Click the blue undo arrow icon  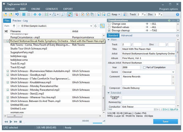(x=17, y=14)
